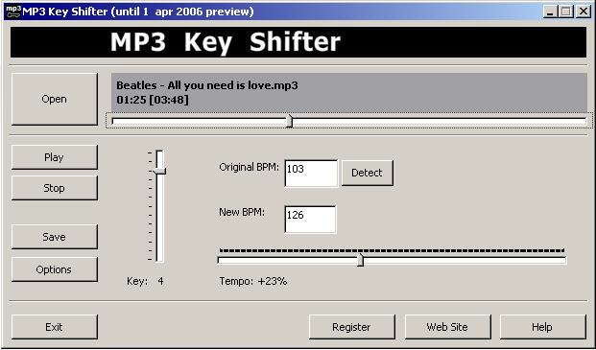Minimize the MP3 Key Shifter window
The image size is (596, 350).
pos(550,12)
